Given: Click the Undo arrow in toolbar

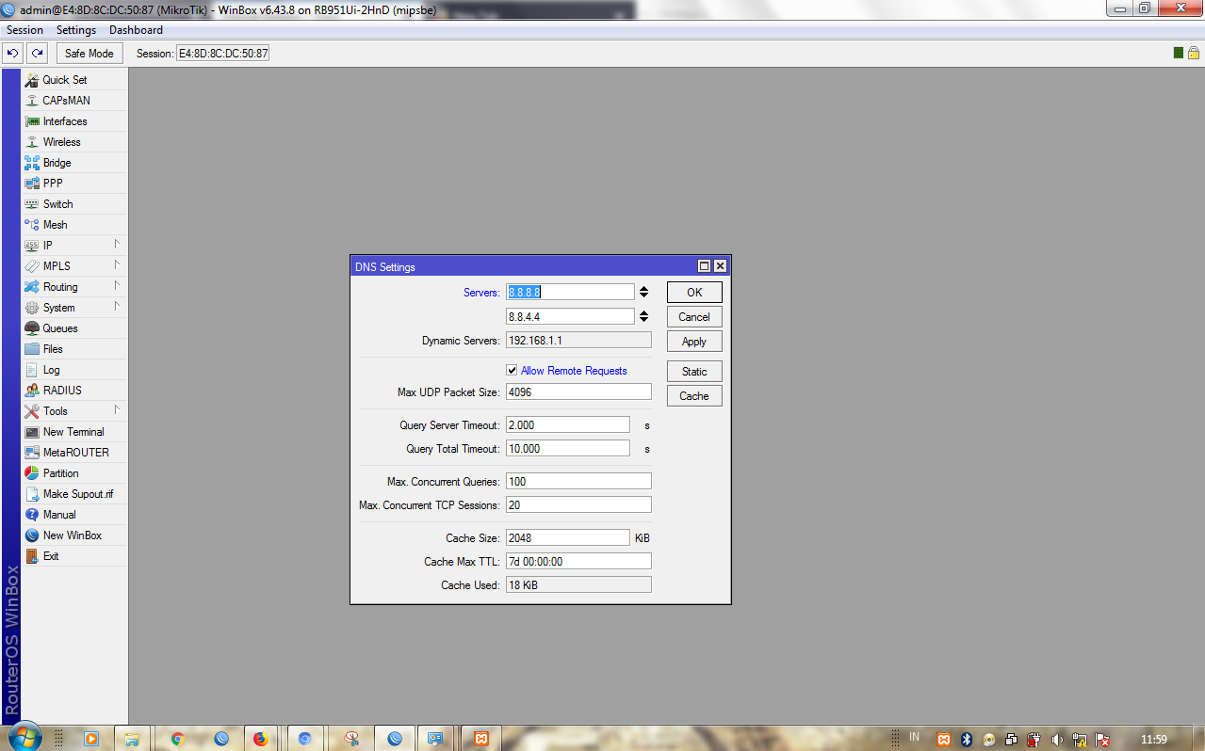Looking at the screenshot, I should coord(13,54).
